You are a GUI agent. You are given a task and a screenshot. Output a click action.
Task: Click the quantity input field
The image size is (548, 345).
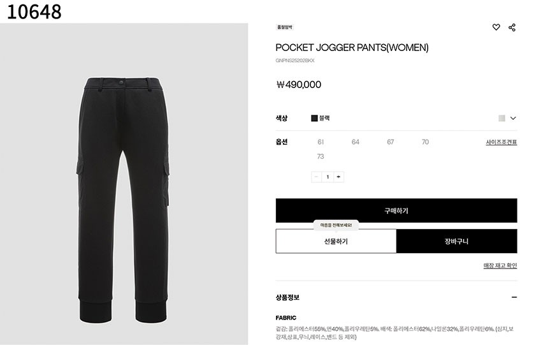point(328,177)
